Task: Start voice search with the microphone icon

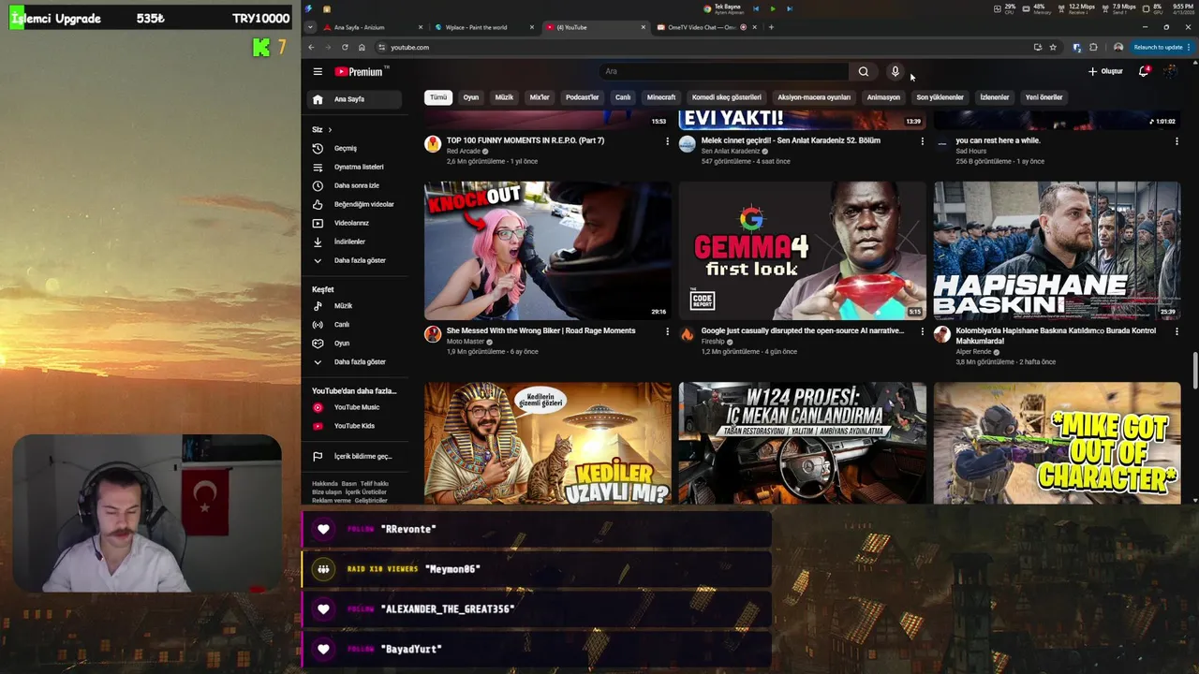Action: [x=896, y=71]
